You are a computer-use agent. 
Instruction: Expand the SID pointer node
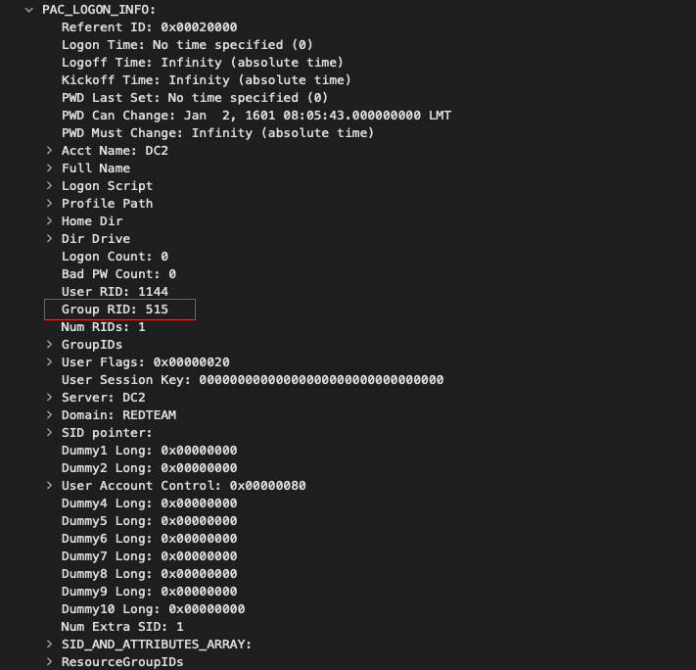49,433
